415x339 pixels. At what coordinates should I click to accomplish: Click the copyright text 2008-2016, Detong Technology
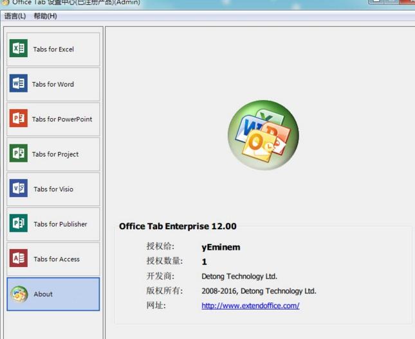click(259, 291)
